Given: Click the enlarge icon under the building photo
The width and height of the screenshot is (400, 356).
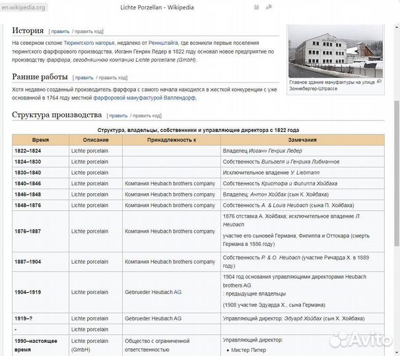Looking at the screenshot, I should 380,82.
